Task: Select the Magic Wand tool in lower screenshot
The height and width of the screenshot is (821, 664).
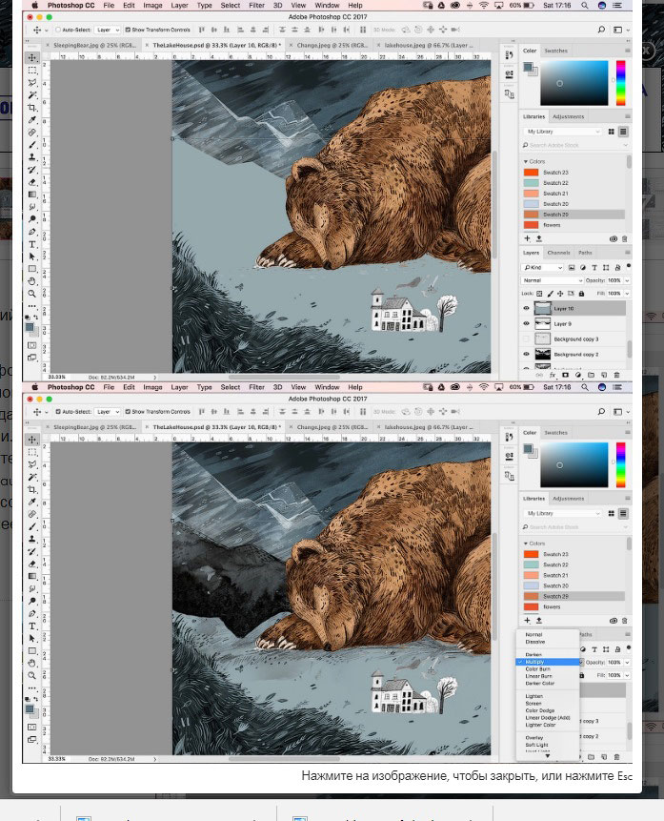Action: click(32, 477)
